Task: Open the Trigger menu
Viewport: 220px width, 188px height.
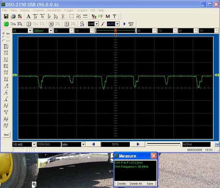Action: click(x=69, y=10)
